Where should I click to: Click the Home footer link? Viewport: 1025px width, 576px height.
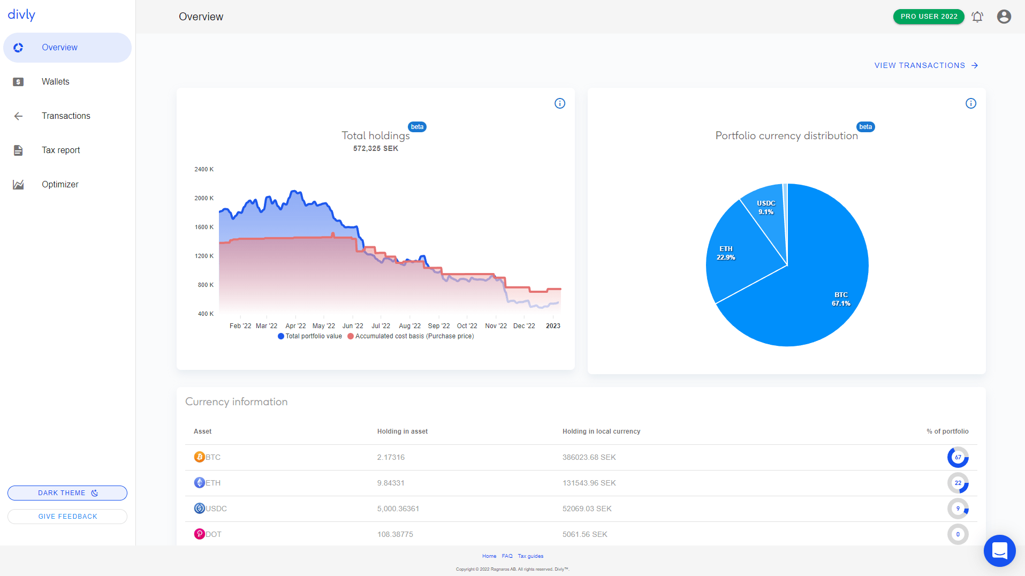coord(489,556)
